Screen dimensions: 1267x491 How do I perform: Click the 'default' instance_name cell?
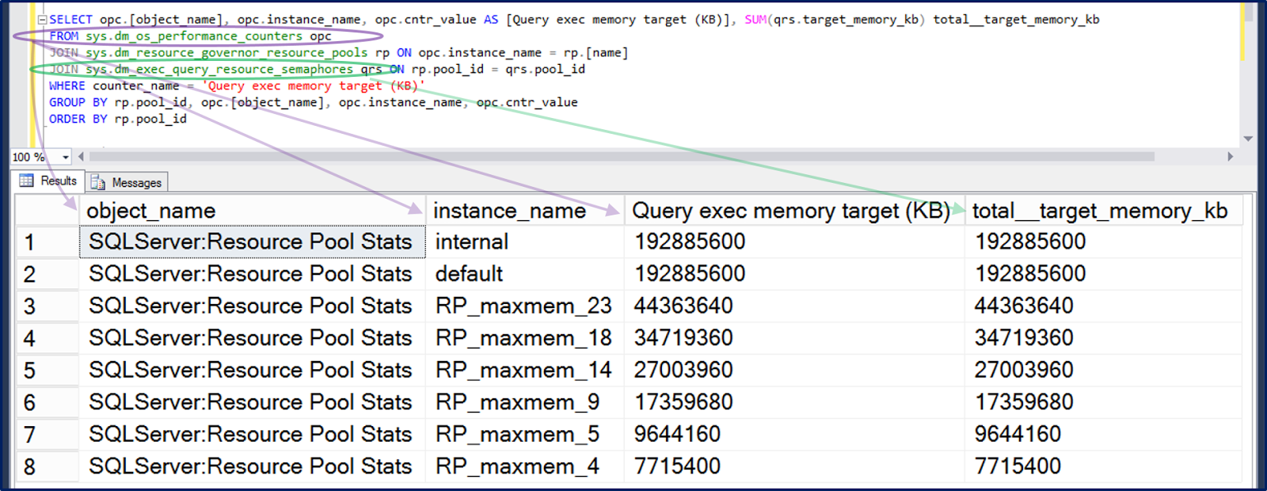525,274
